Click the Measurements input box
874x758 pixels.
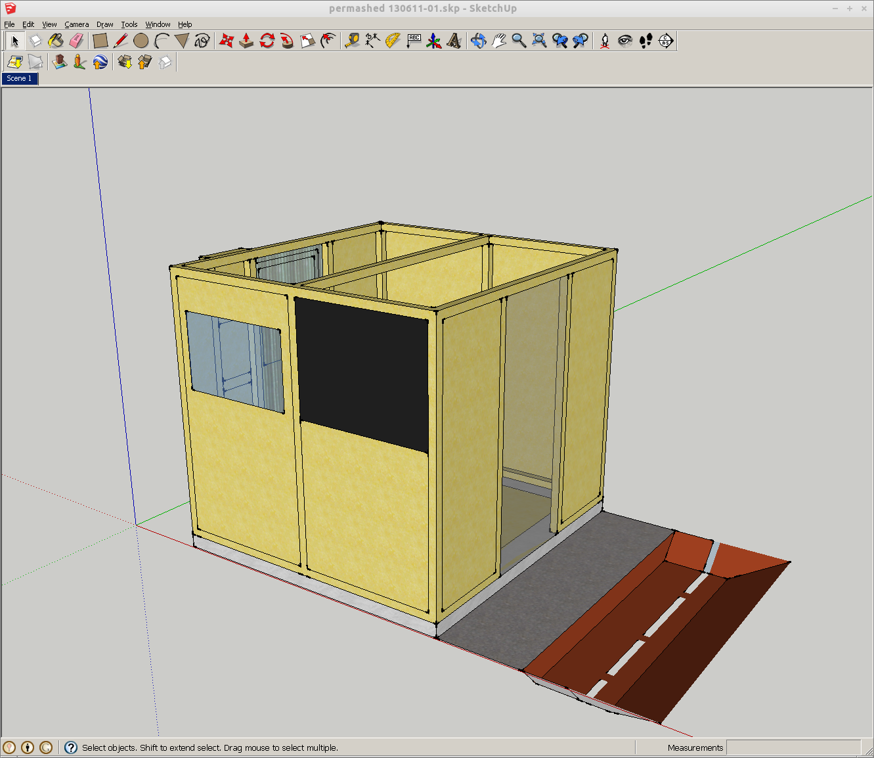point(793,747)
